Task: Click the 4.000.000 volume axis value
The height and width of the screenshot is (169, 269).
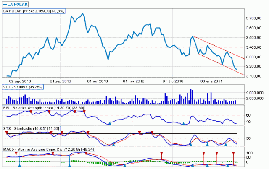Action: tap(255, 93)
